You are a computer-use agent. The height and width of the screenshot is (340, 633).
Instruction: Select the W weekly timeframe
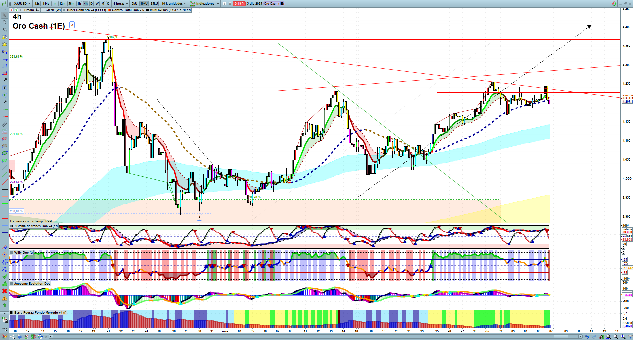pos(97,4)
